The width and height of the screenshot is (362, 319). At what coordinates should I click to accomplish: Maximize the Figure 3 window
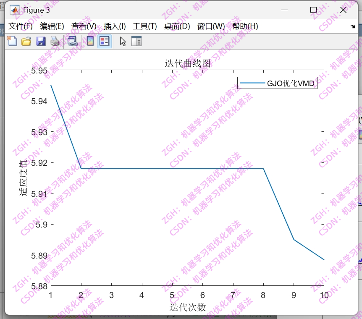313,10
